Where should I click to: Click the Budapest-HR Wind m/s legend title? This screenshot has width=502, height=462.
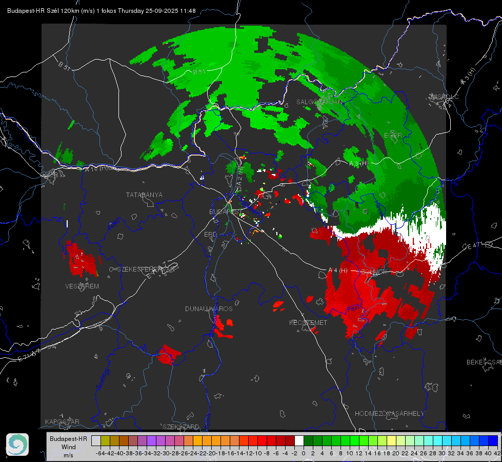[x=68, y=447]
